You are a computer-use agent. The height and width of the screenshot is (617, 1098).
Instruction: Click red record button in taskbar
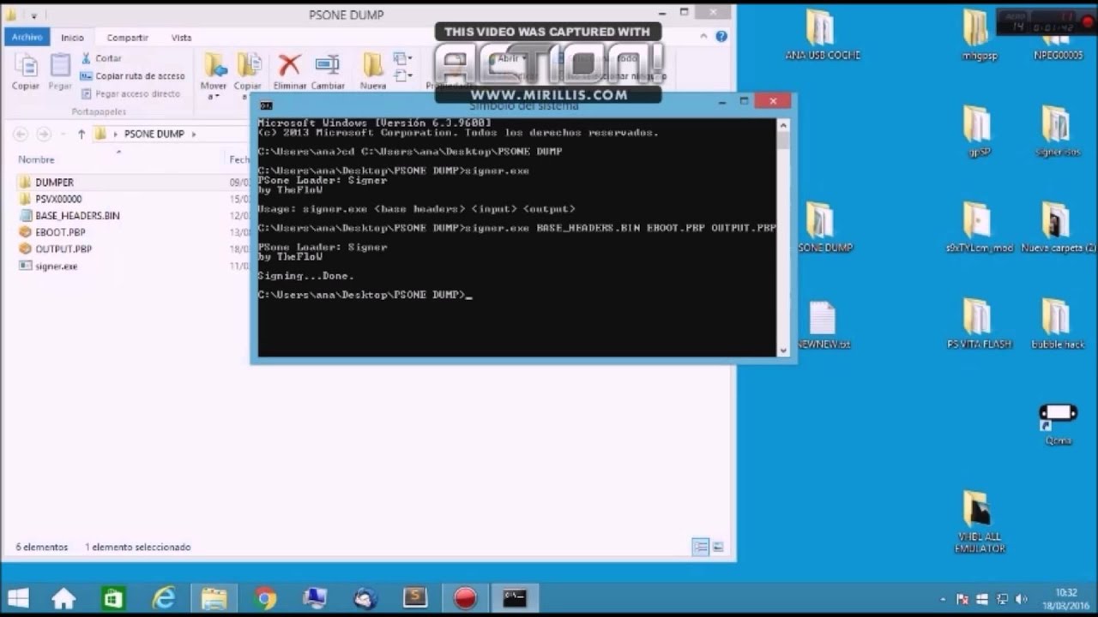[465, 598]
